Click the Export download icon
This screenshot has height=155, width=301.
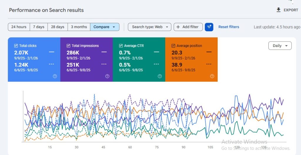point(278,10)
